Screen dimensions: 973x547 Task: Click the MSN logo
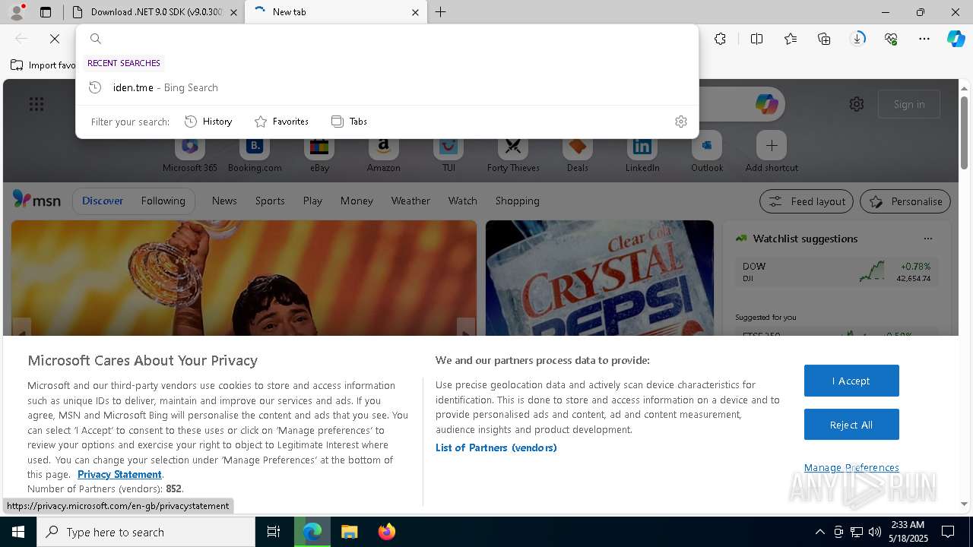36,200
